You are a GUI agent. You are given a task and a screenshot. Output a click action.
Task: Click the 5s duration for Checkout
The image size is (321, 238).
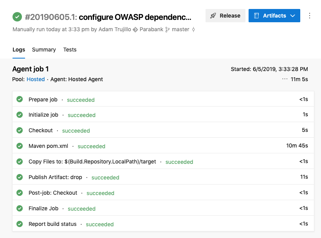(x=305, y=130)
